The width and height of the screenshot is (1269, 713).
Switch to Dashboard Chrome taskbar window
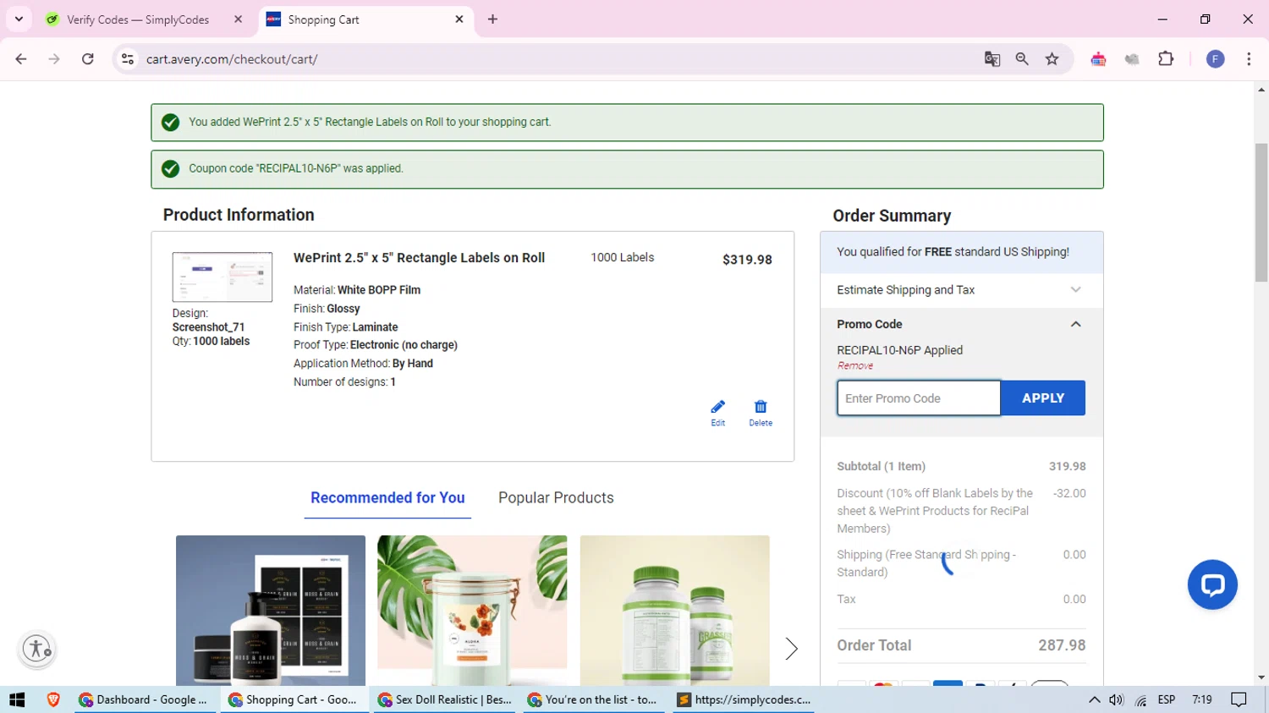tap(146, 699)
